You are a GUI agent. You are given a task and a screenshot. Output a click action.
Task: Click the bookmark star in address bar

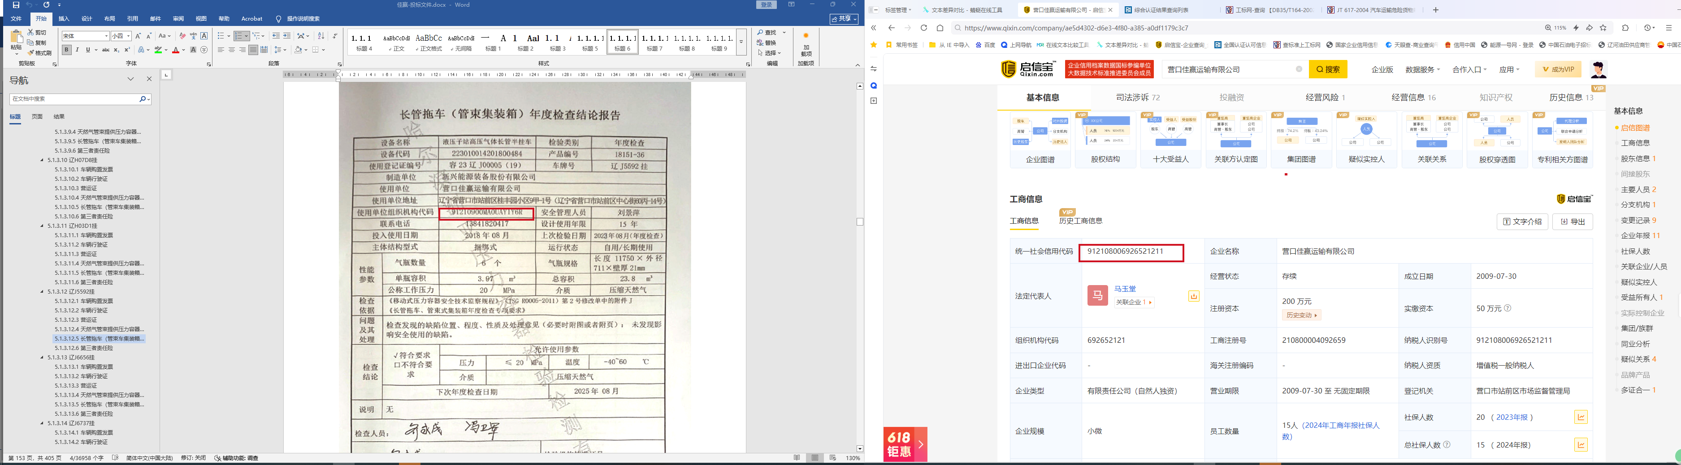coord(1603,28)
